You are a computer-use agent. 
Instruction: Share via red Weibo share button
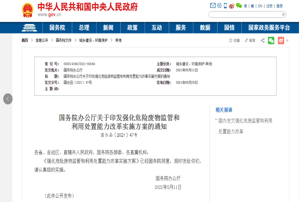(281, 41)
